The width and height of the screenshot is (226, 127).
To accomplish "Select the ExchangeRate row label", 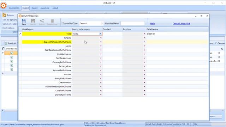I will pyautogui.click(x=65, y=66).
